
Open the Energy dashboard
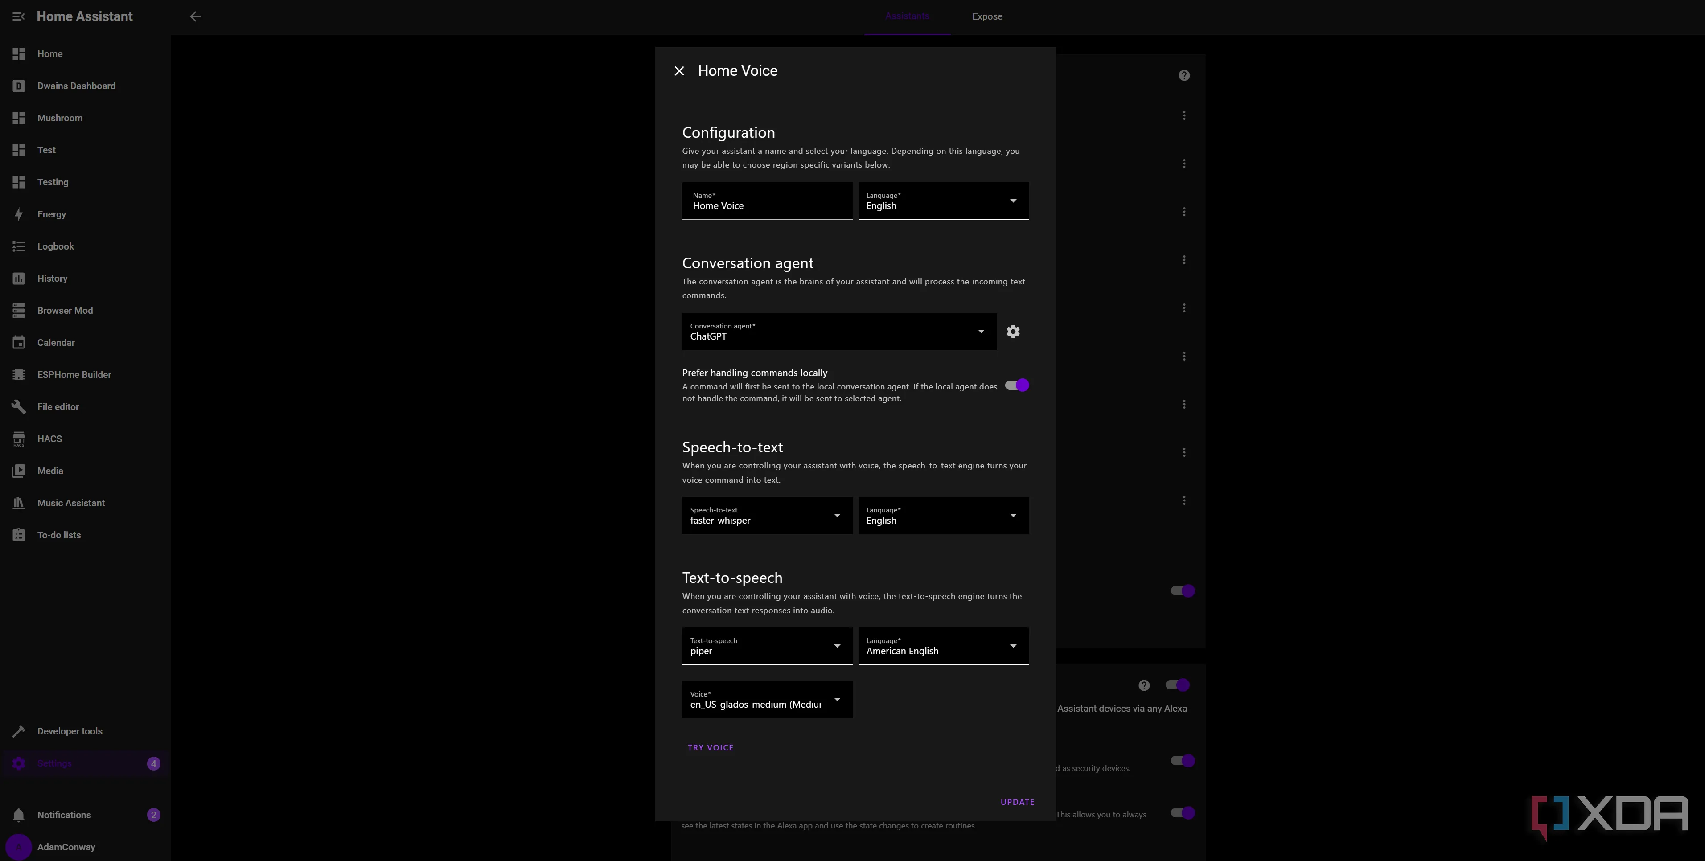(51, 214)
